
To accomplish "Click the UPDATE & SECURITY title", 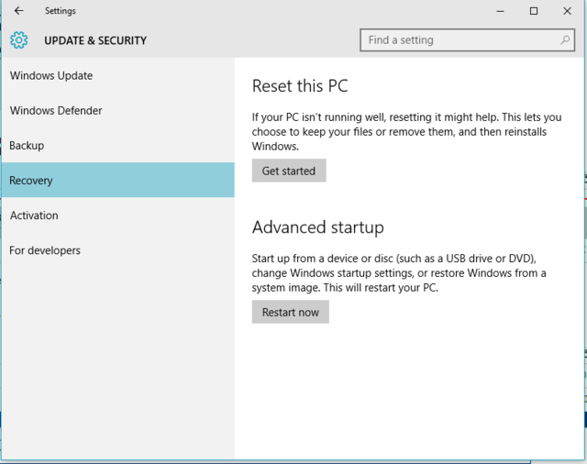I will (x=95, y=40).
